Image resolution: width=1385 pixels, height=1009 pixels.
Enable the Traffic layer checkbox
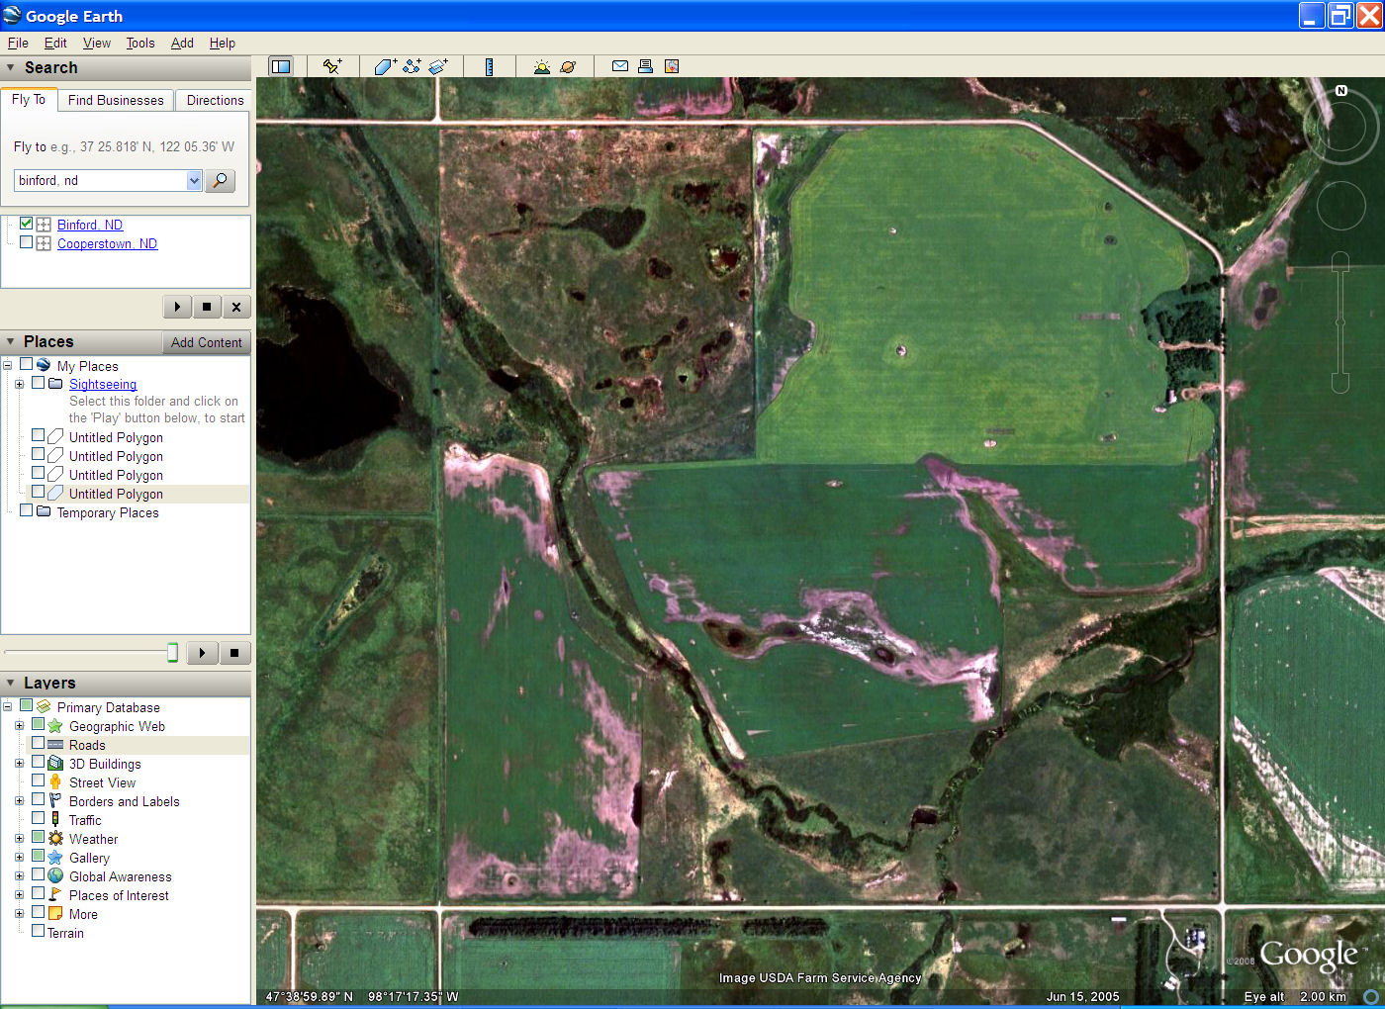38,818
